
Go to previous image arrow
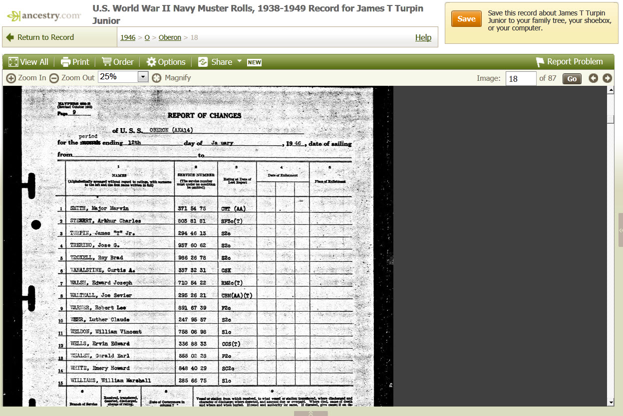(x=593, y=78)
